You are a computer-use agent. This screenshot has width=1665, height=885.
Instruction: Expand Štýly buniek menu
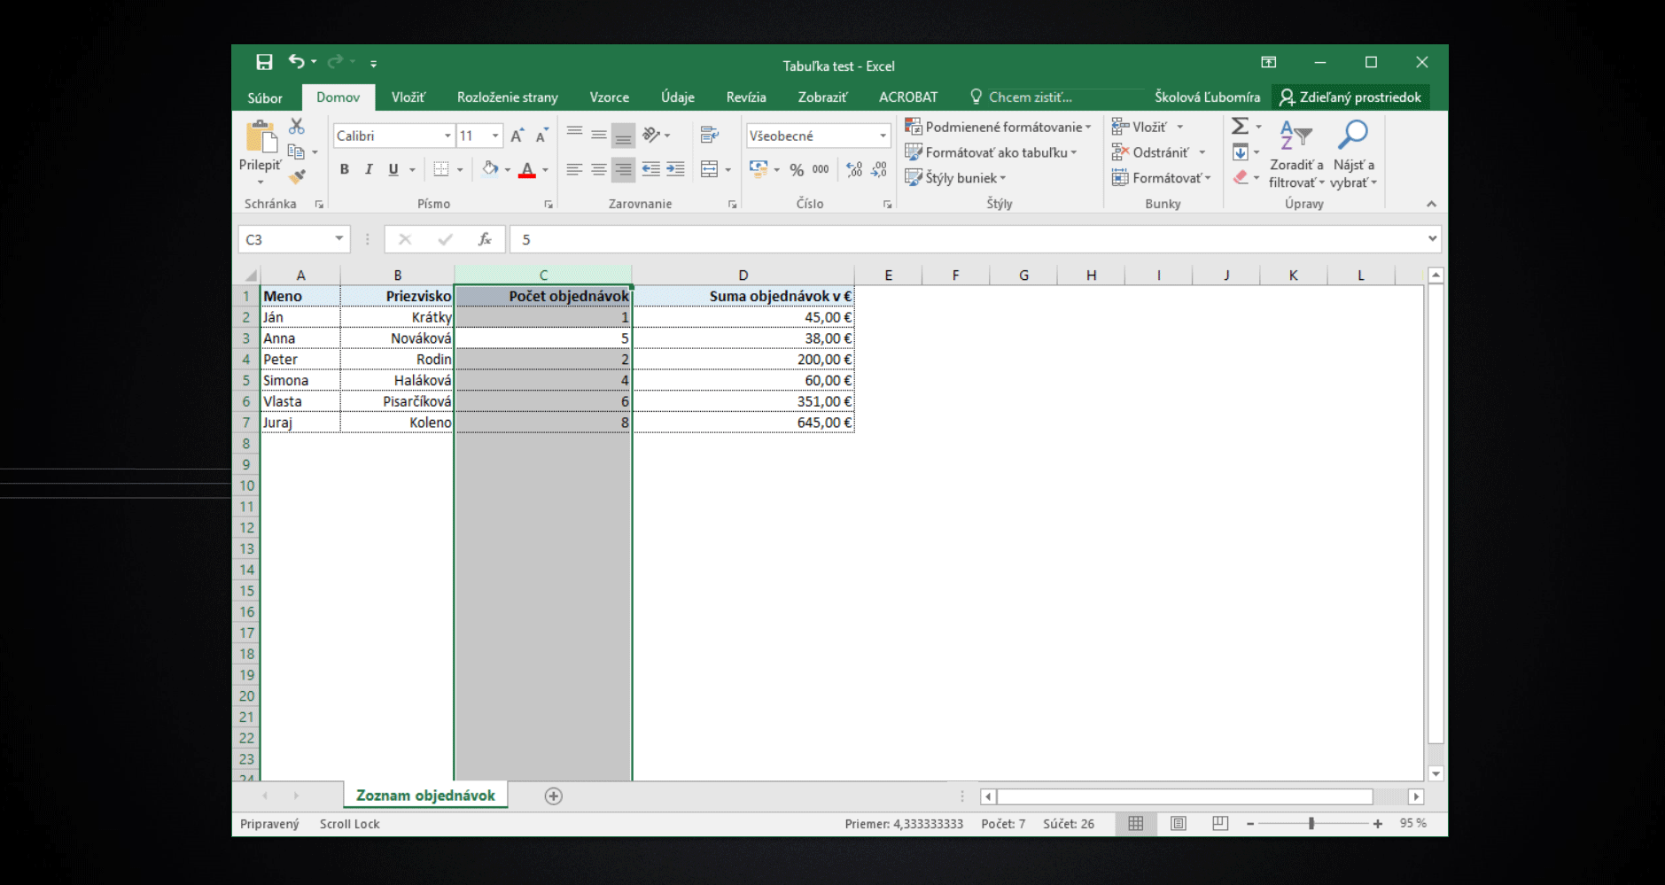coord(955,178)
